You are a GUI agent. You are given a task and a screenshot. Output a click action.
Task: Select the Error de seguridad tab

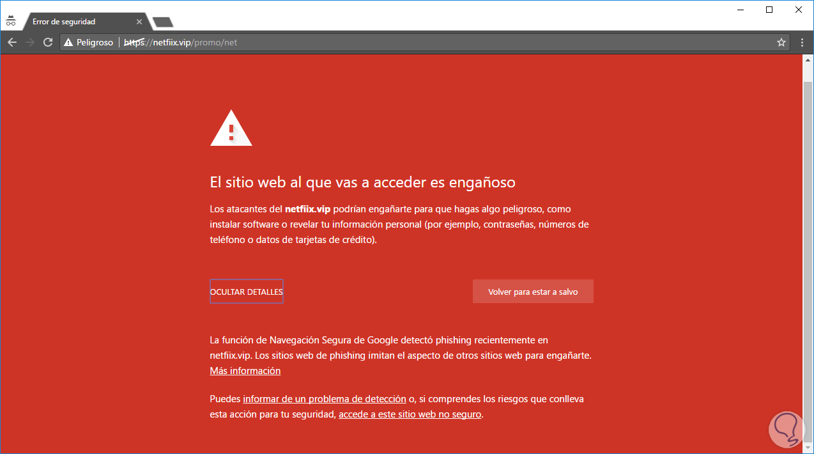[86, 22]
